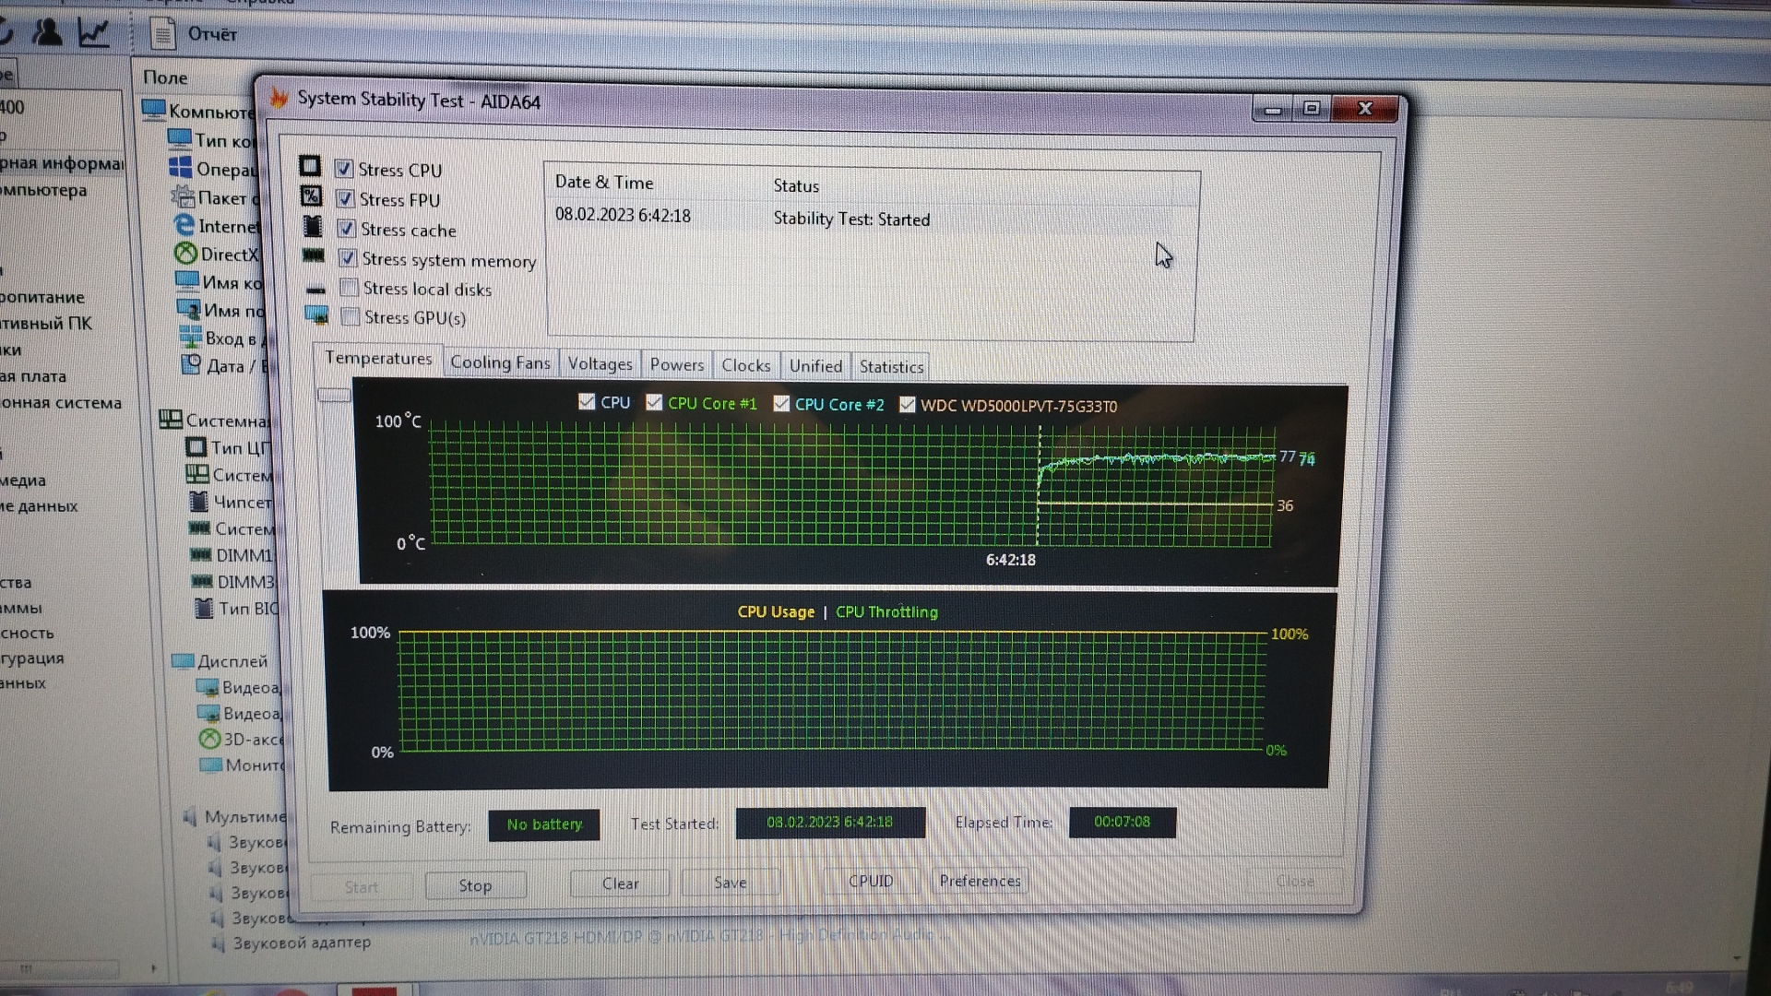
Task: Switch to the Cooling Fans tab
Action: (x=500, y=363)
